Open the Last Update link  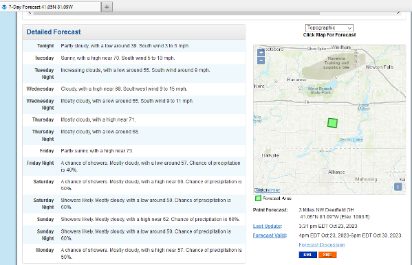pyautogui.click(x=268, y=226)
